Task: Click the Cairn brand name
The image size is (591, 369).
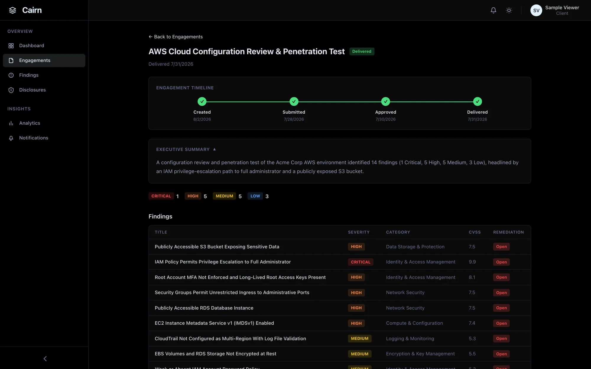Action: click(32, 10)
